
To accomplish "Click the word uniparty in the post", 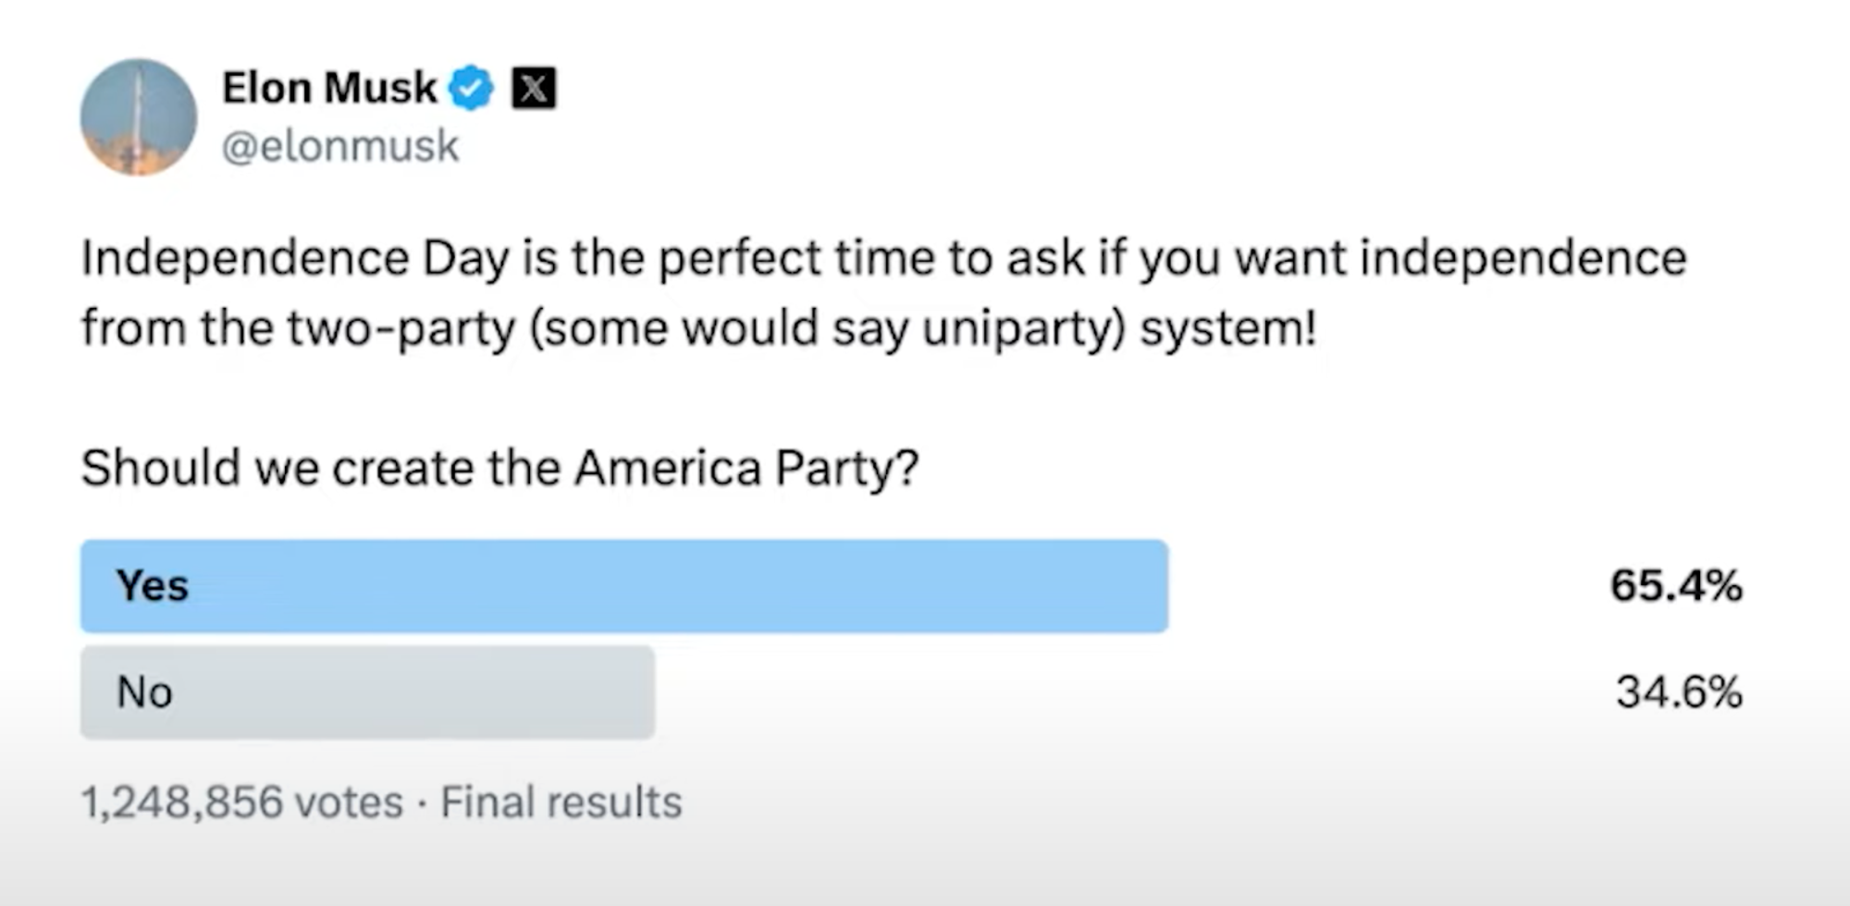I will [x=1021, y=328].
